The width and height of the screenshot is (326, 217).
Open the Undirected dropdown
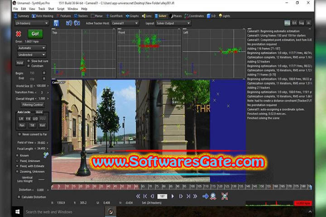[x=32, y=55]
